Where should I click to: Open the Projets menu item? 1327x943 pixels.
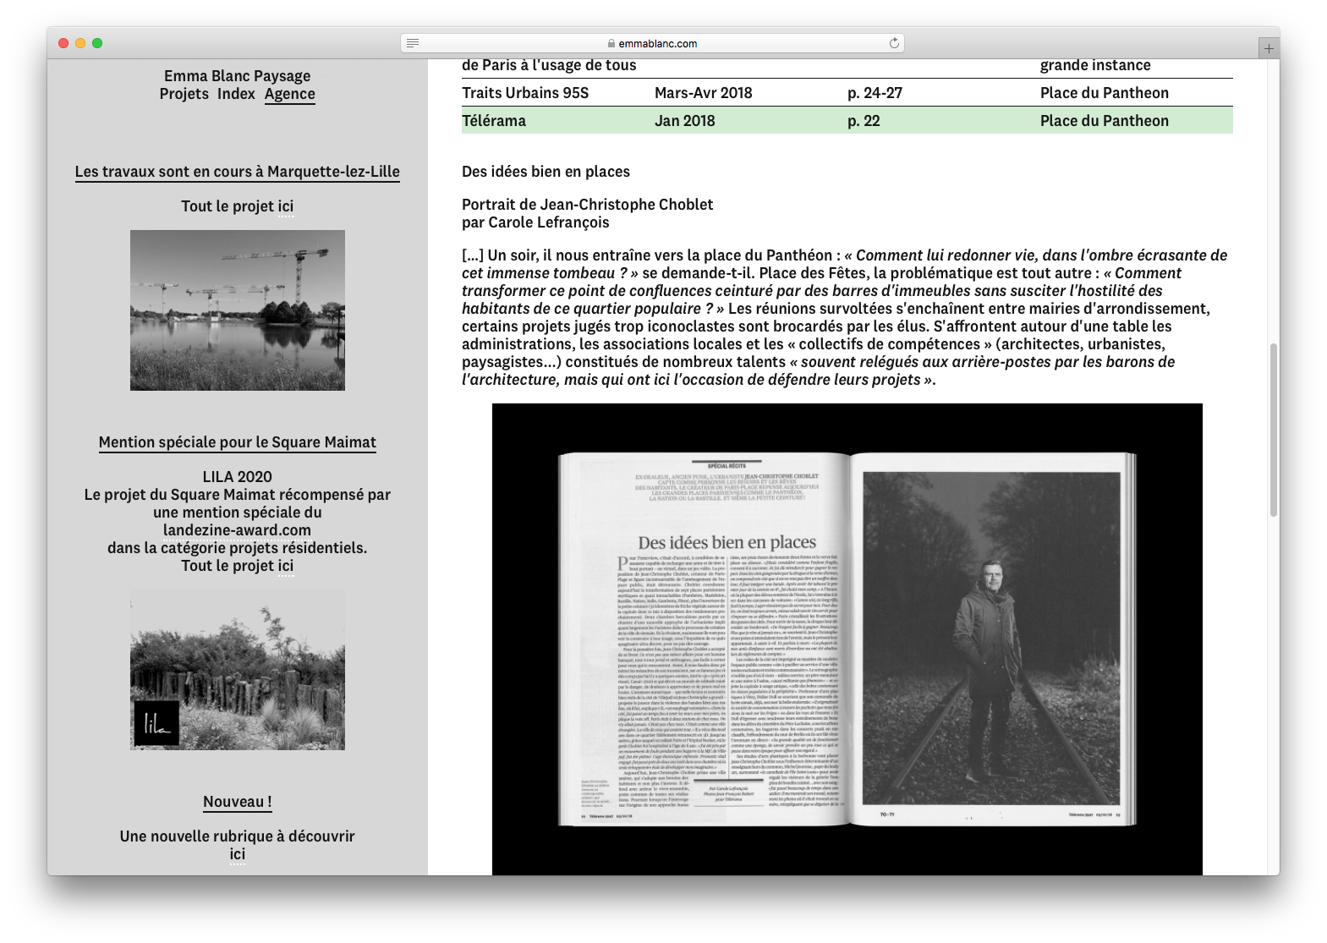pos(184,94)
